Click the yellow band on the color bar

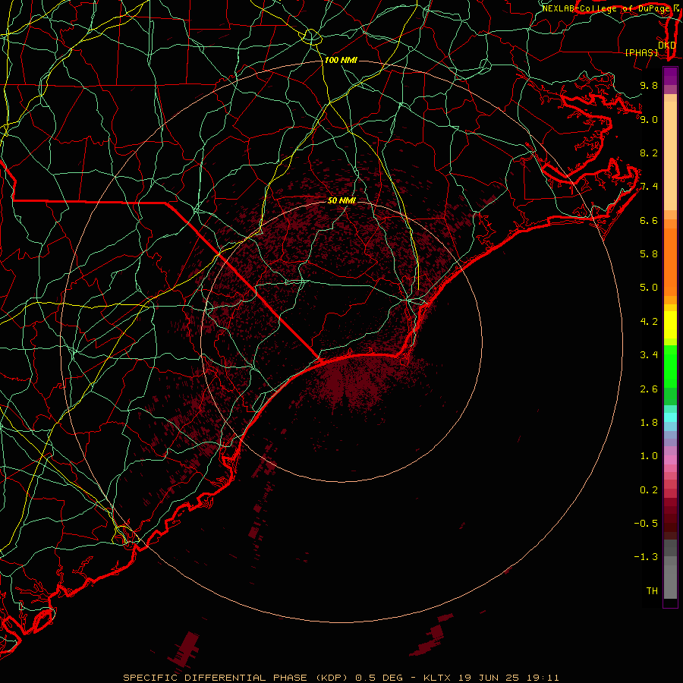pyautogui.click(x=670, y=325)
